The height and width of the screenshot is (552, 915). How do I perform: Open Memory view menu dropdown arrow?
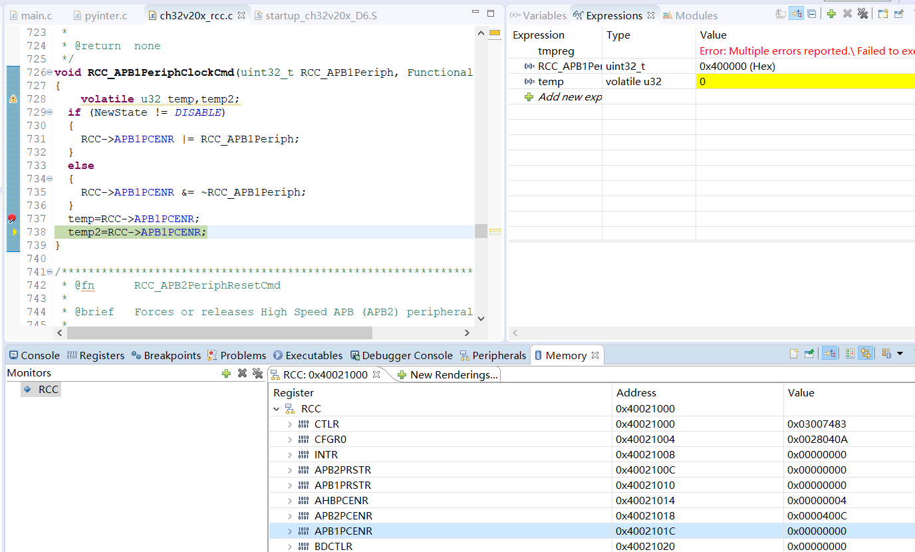pos(900,354)
